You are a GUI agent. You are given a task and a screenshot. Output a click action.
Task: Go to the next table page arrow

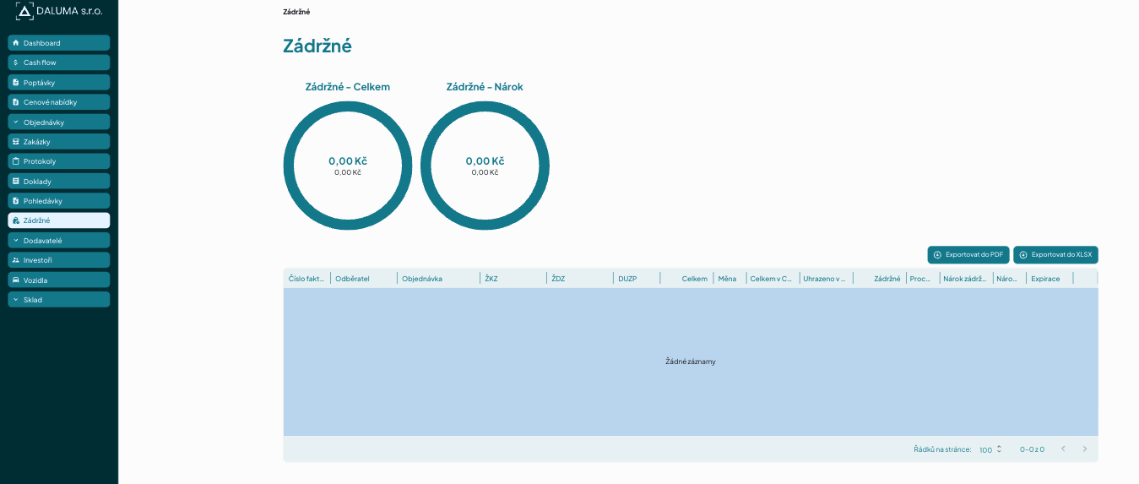[x=1085, y=449]
